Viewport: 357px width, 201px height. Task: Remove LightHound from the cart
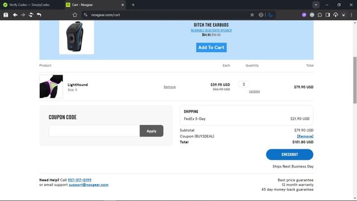(x=170, y=87)
